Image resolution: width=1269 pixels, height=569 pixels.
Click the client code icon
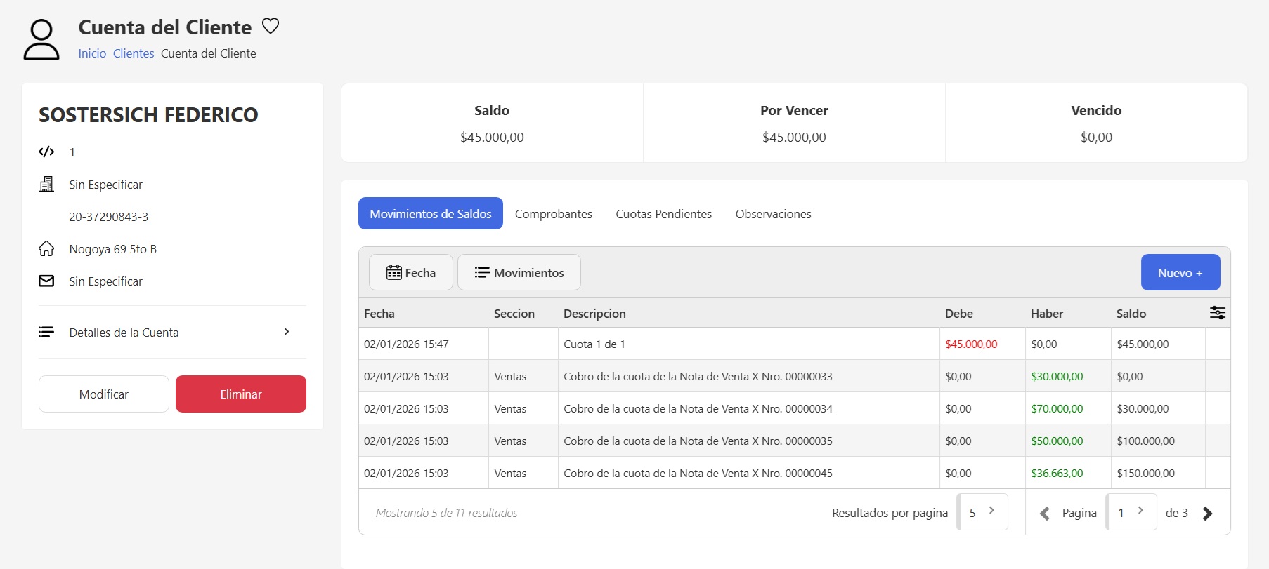coord(46,152)
